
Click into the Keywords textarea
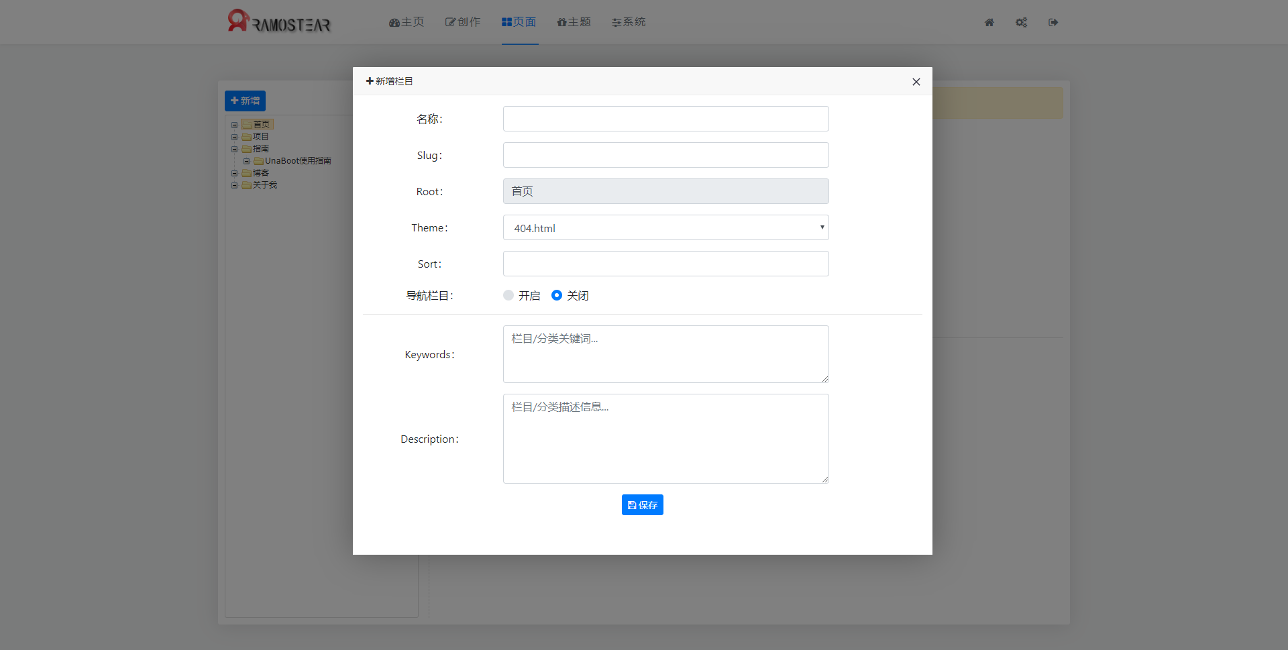(x=666, y=354)
